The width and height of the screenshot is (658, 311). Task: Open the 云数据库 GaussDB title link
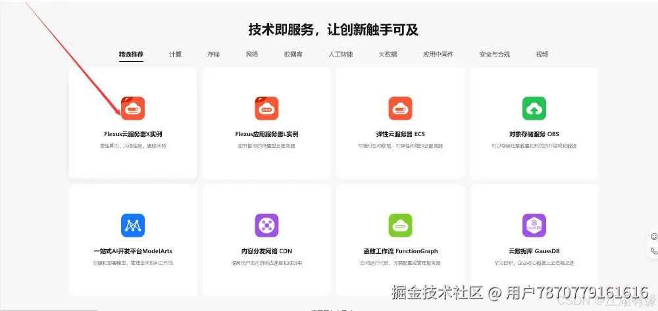(534, 251)
